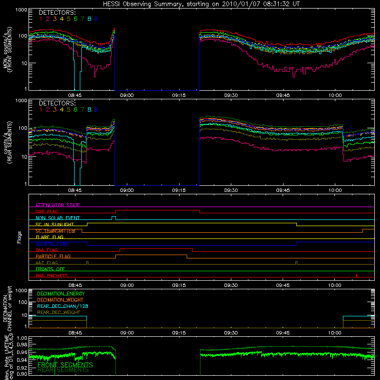Click the GAP_FLAG label
The width and height of the screenshot is (380, 380).
(47, 211)
